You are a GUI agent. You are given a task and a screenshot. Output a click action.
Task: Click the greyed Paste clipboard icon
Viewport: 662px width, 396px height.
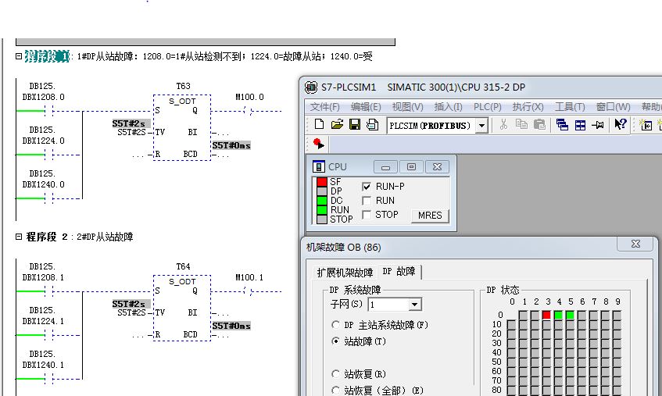539,124
